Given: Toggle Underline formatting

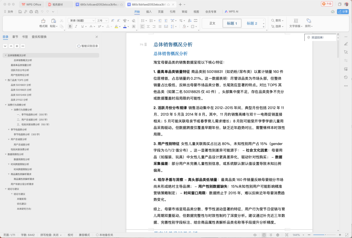Looking at the screenshot, I should point(82,26).
